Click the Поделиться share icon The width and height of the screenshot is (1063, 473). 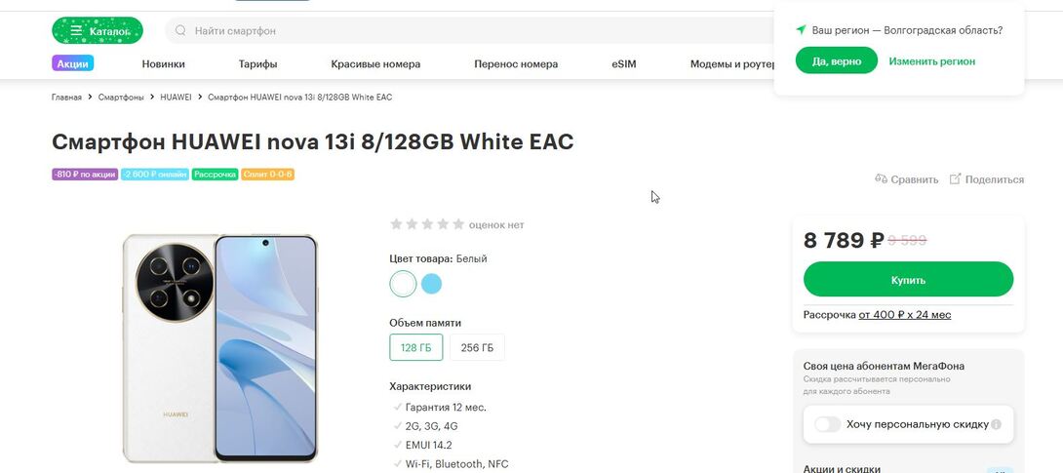point(955,178)
